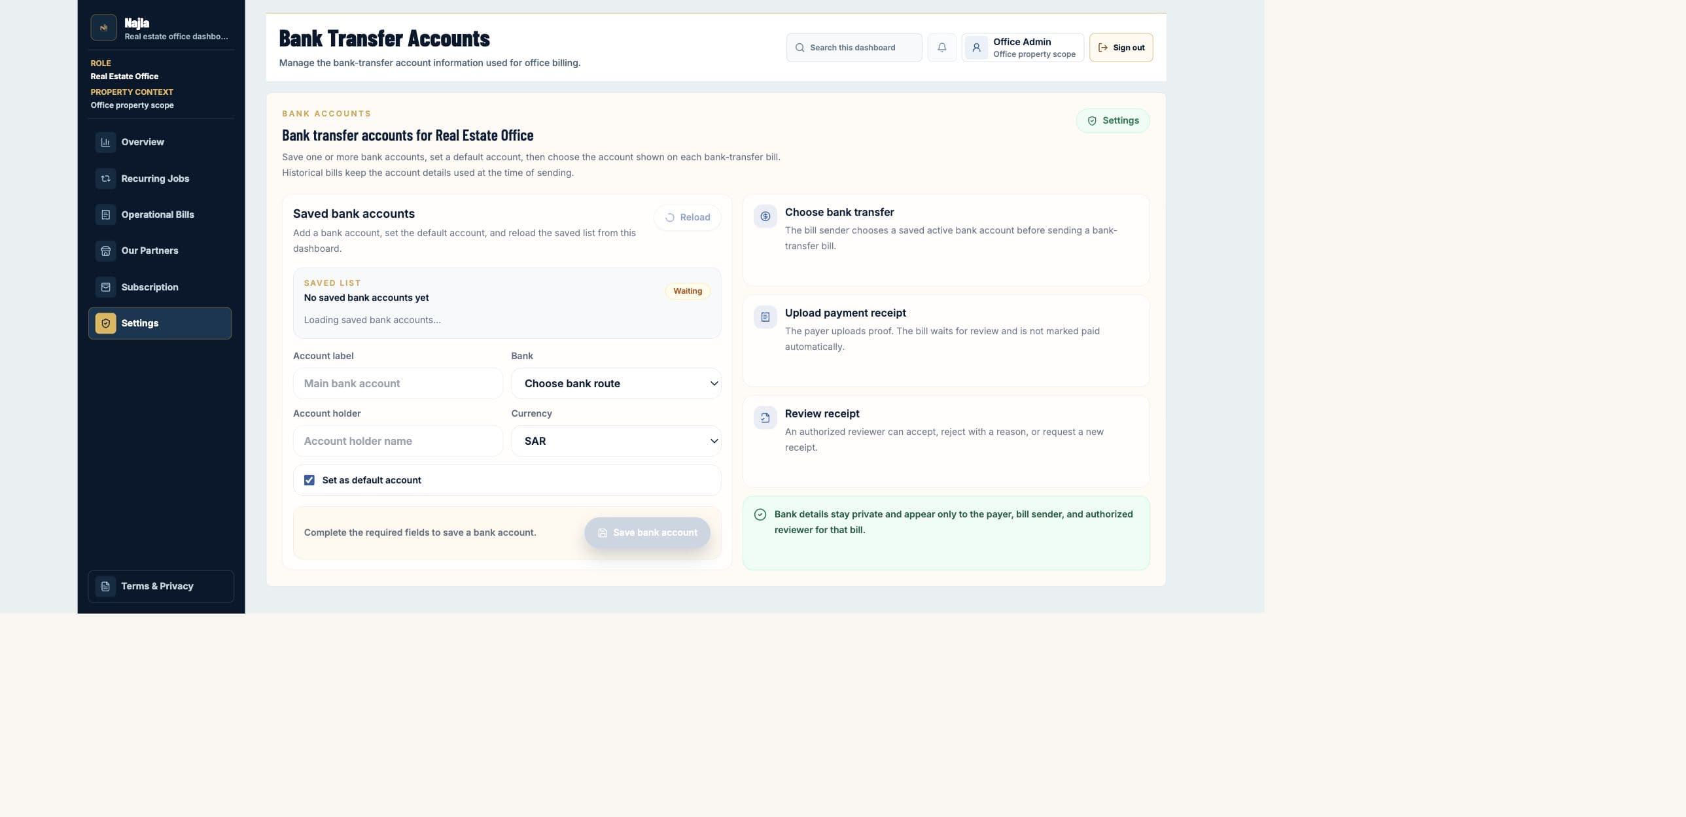Navigate to Subscription
1686x817 pixels.
(x=160, y=287)
